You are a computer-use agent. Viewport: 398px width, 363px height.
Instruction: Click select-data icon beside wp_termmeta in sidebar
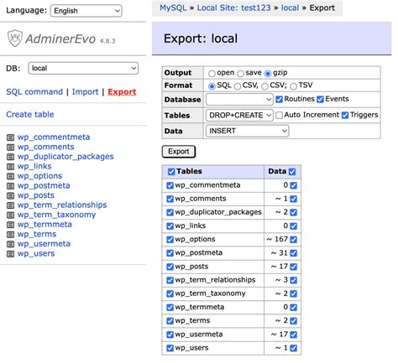(10, 225)
